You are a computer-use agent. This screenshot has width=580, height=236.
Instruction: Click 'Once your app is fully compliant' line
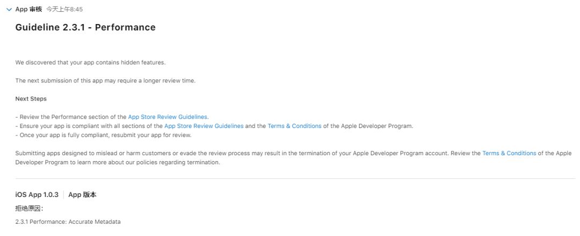pyautogui.click(x=103, y=135)
